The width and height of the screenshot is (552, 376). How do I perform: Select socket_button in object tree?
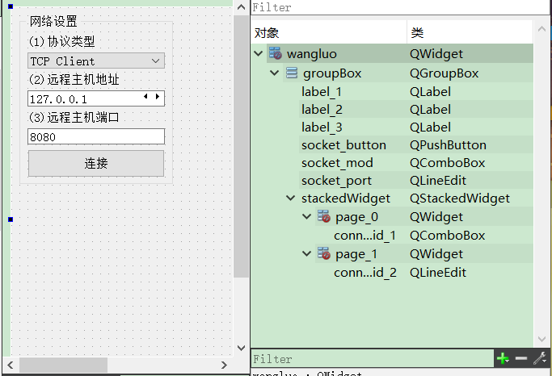click(343, 144)
